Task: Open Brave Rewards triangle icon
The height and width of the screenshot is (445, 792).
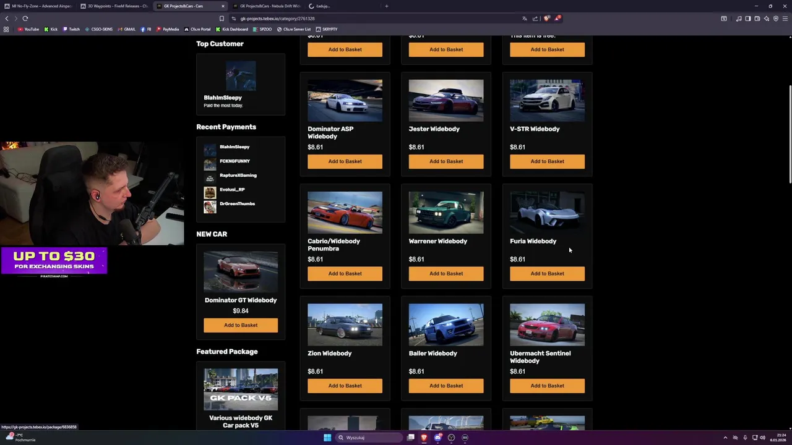Action: tap(557, 19)
